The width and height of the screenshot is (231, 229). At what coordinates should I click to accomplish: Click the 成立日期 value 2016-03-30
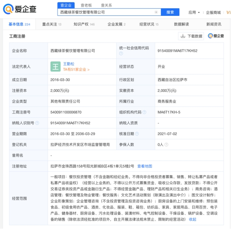pos(60,80)
